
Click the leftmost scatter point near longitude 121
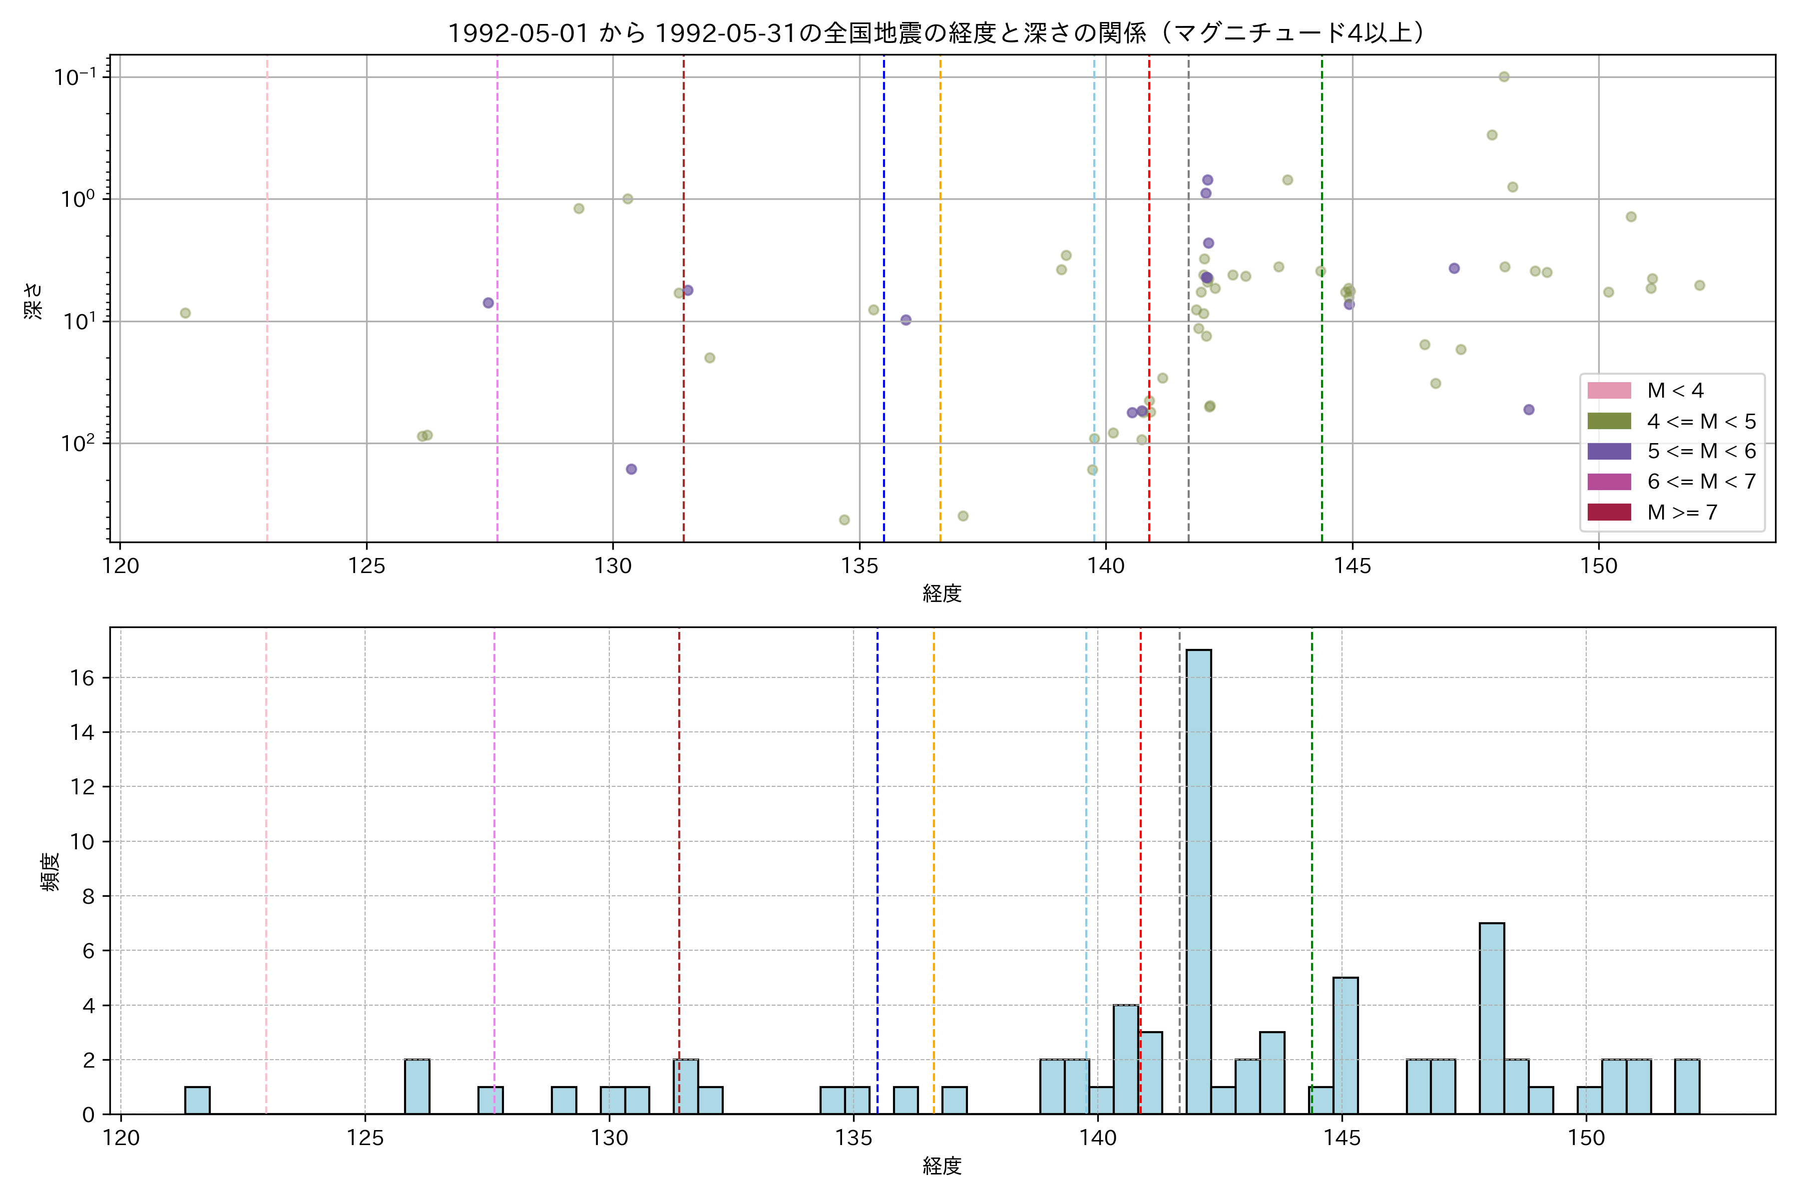pyautogui.click(x=185, y=313)
